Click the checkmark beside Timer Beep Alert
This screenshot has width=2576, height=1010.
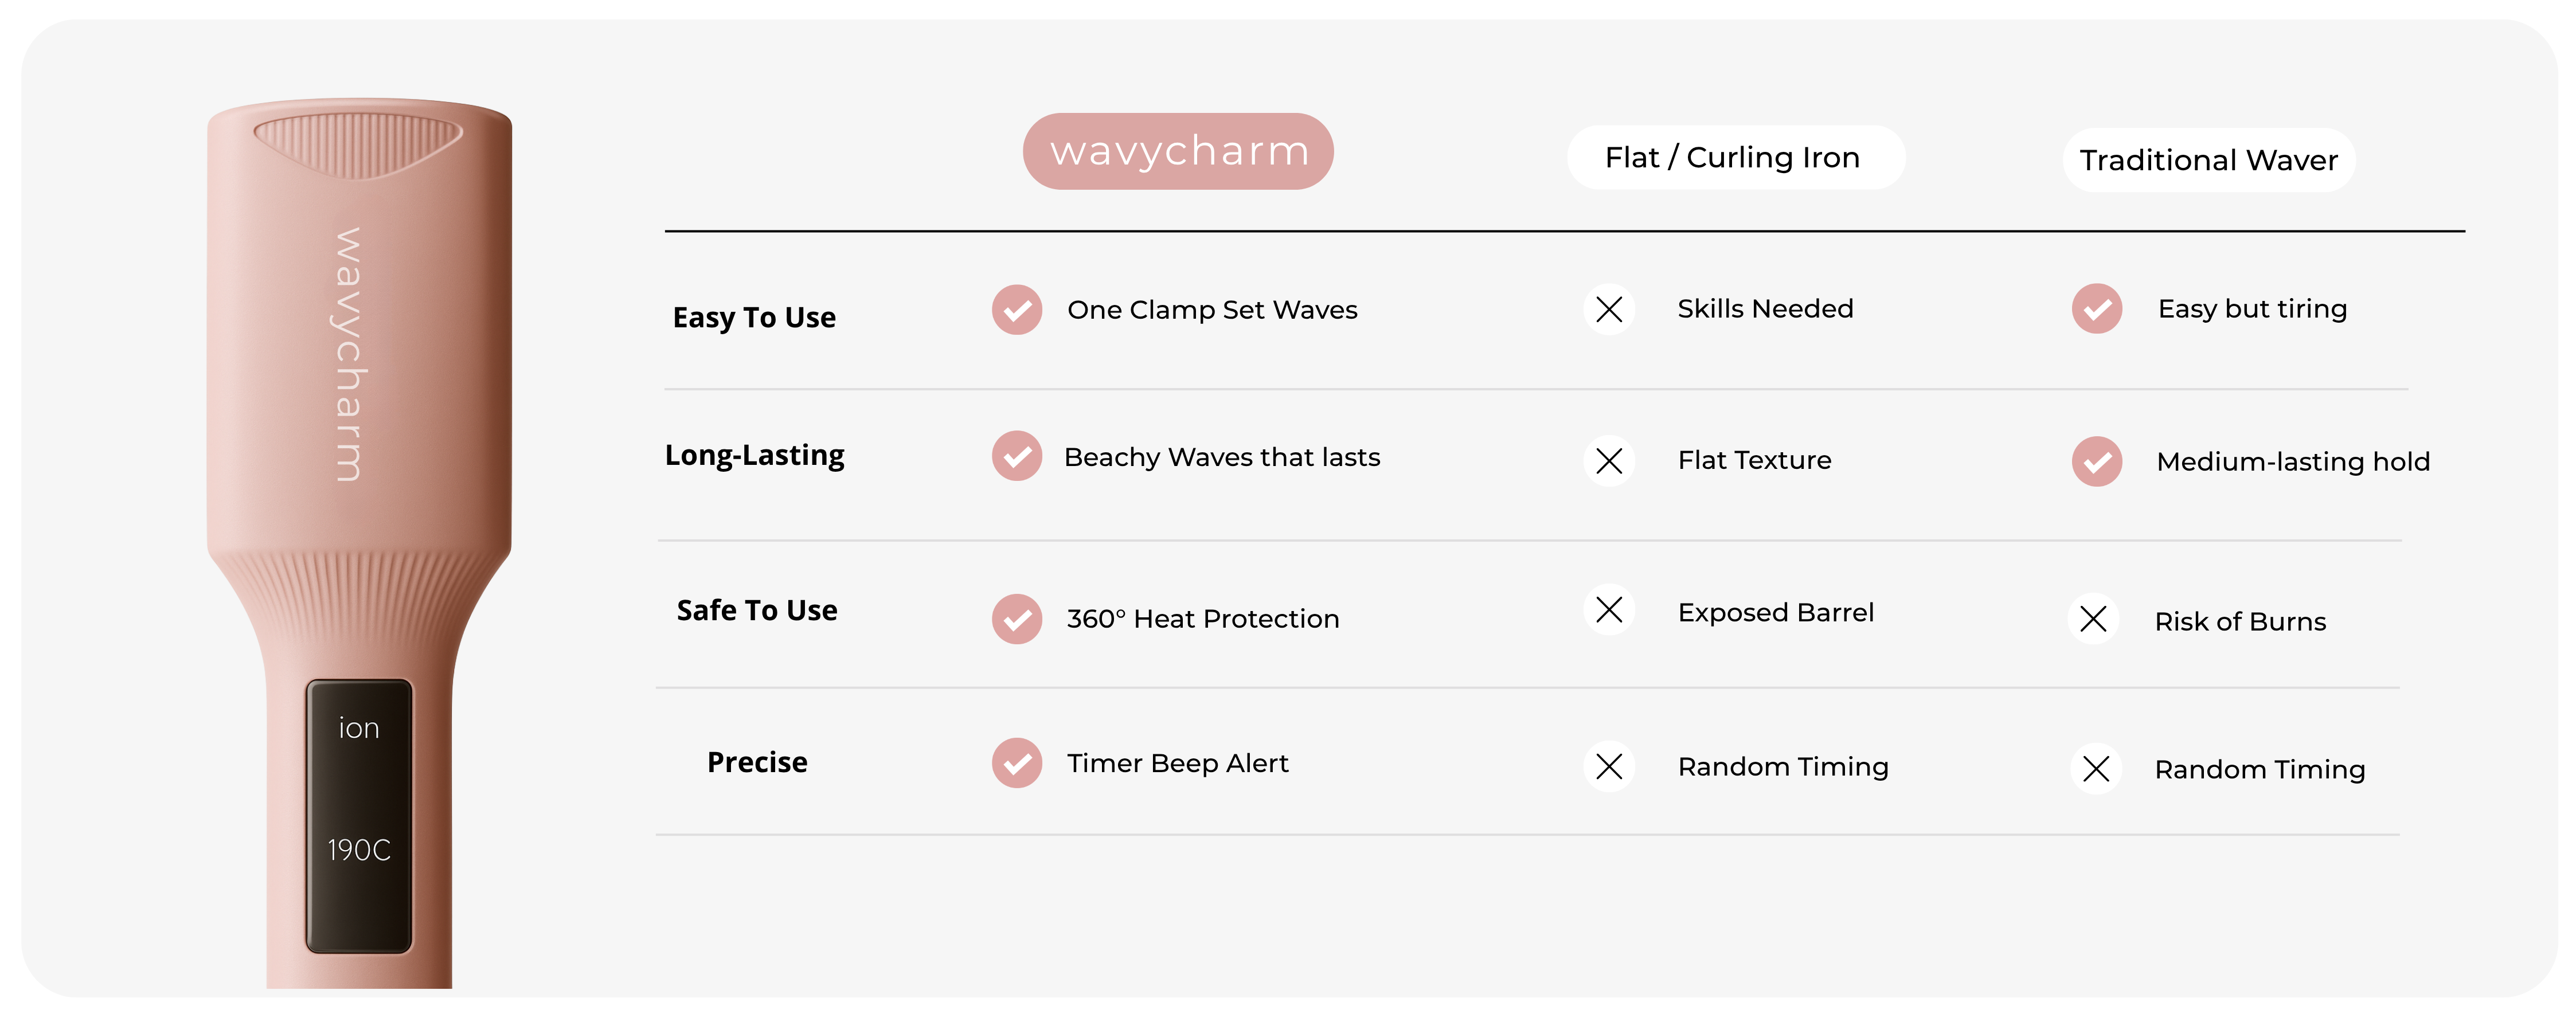click(1017, 763)
